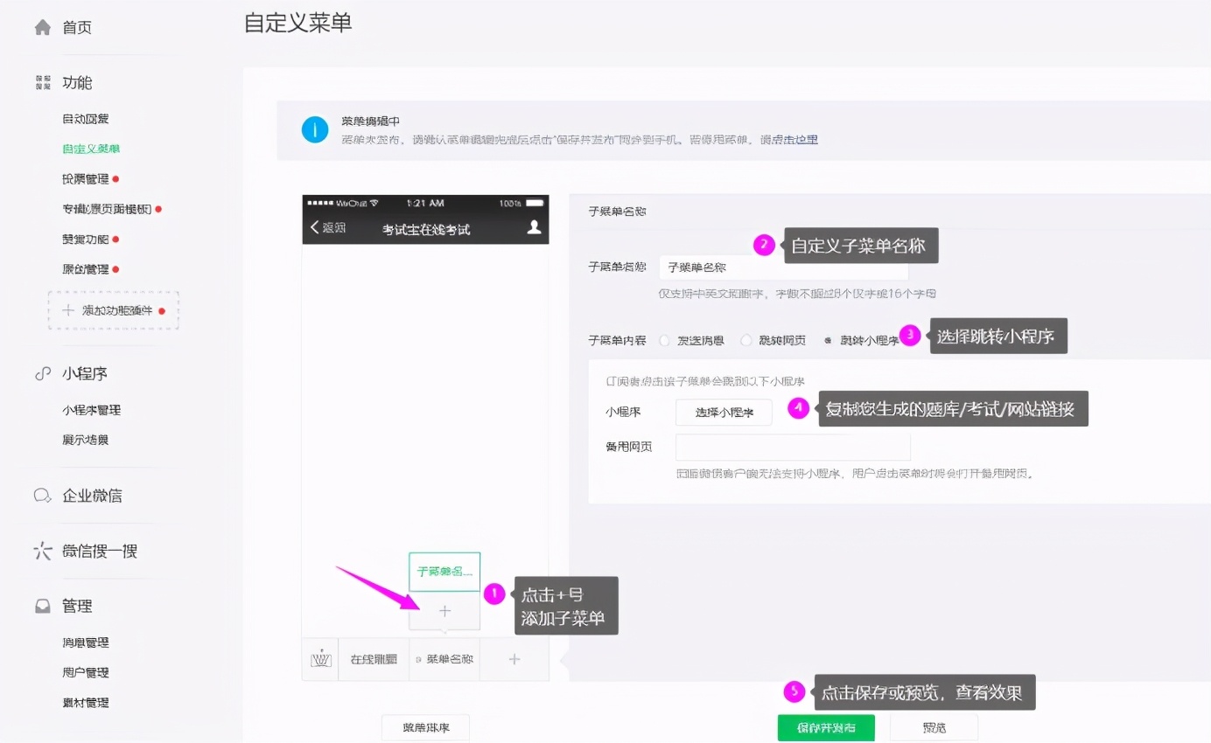The height and width of the screenshot is (743, 1211).
Task: Open 素材管理 in the sidebar
Action: [86, 703]
